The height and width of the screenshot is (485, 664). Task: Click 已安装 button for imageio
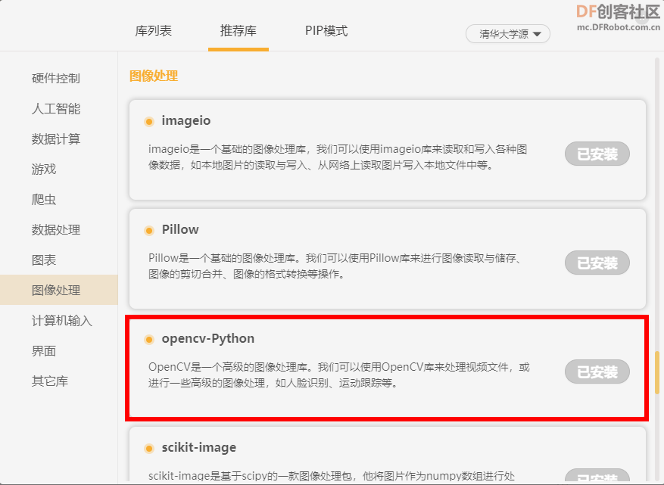597,154
